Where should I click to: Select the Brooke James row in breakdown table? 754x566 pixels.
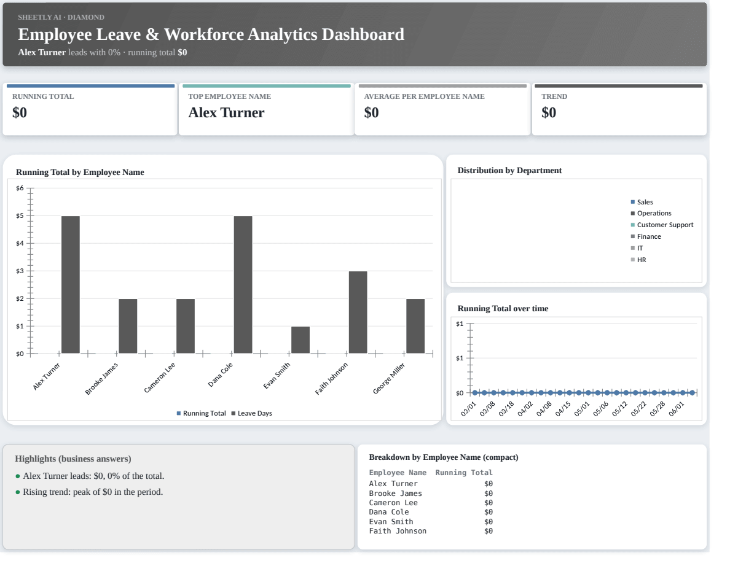431,493
